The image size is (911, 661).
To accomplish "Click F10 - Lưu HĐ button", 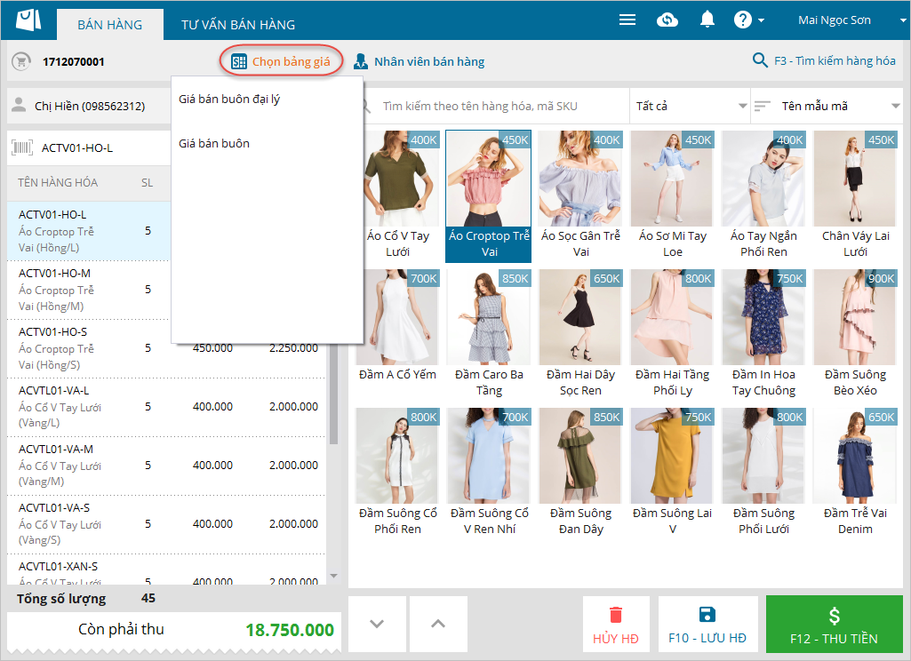I will click(707, 624).
